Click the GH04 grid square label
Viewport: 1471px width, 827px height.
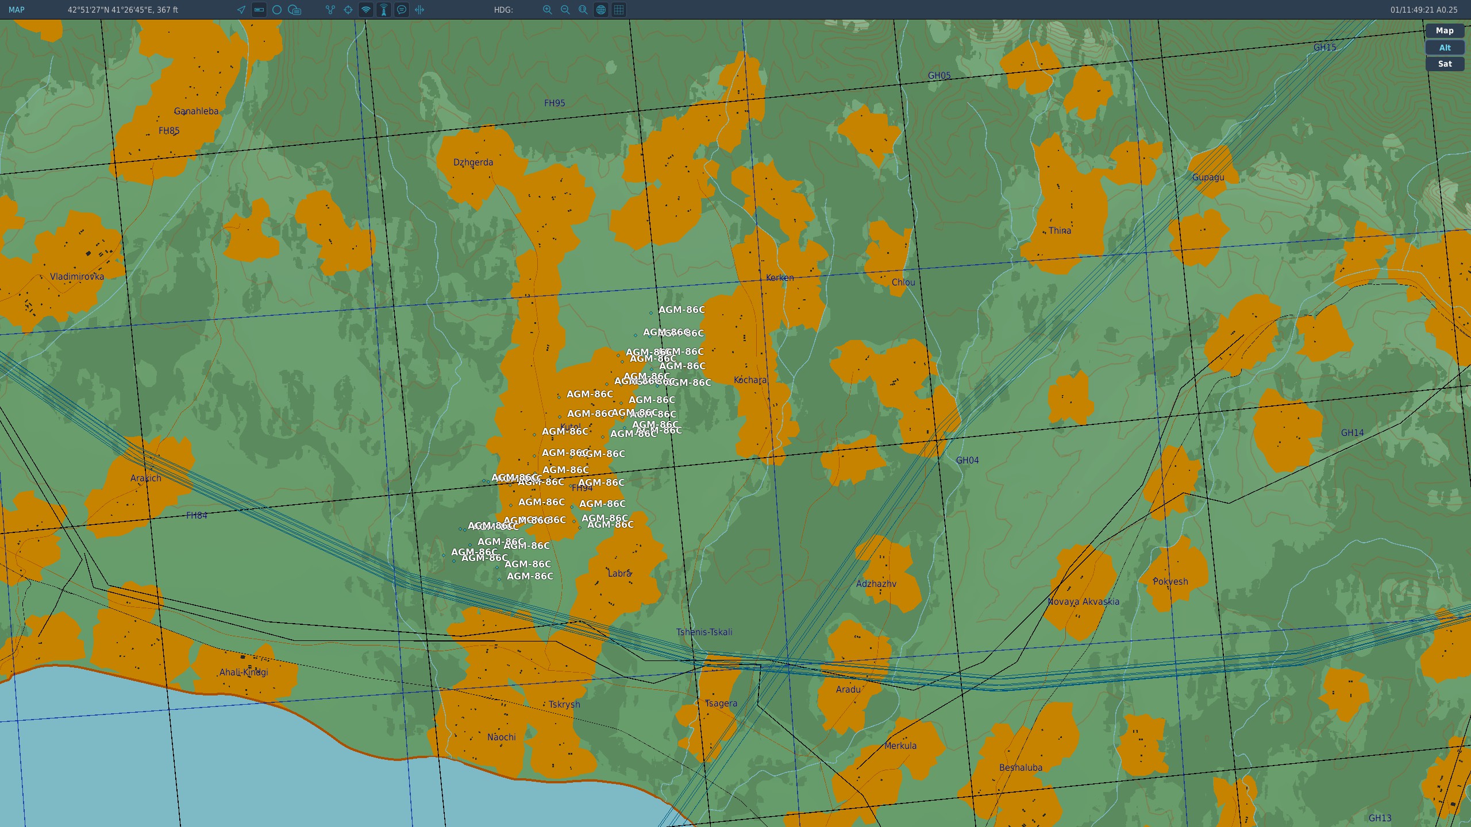pyautogui.click(x=967, y=461)
